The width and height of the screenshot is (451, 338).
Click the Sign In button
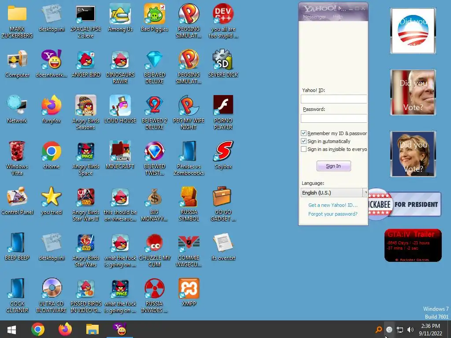point(334,166)
